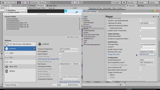Open Minimum API Level dropdown
This screenshot has height=90, width=160.
pos(148,52)
